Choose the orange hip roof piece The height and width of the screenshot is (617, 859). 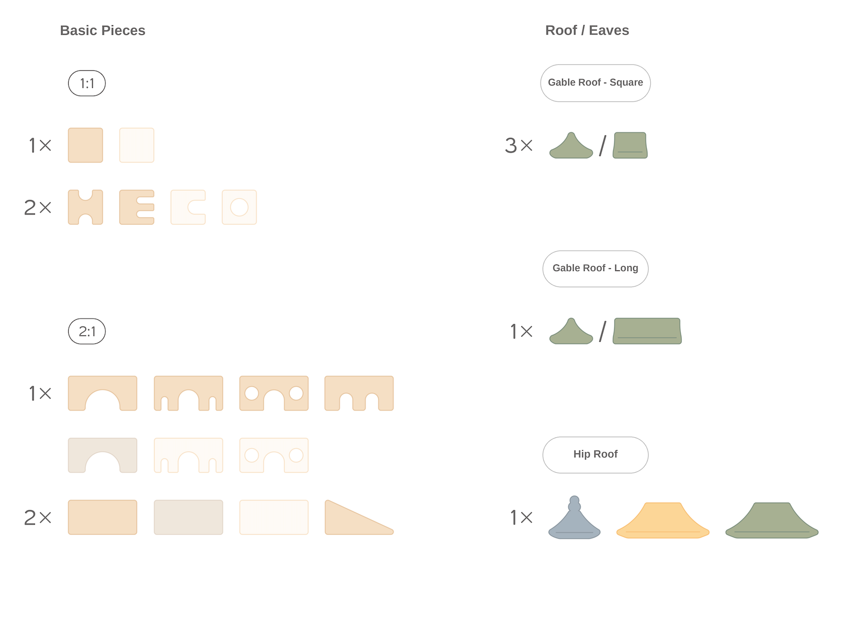(663, 520)
